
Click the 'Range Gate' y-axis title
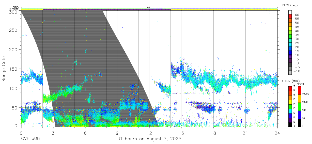tap(4, 69)
